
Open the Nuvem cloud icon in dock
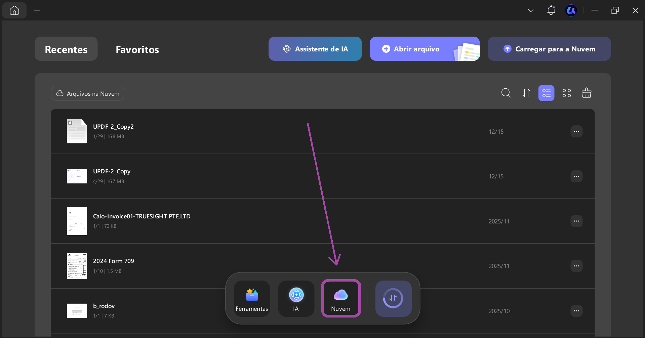341,298
